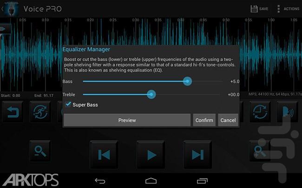Image resolution: width=302 pixels, height=188 pixels.
Task: Zoom out with the magnifier minus
Action: 40,151
